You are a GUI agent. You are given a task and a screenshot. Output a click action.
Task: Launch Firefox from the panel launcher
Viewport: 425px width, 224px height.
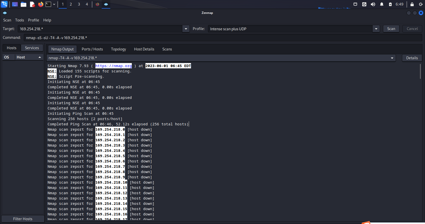pos(40,4)
